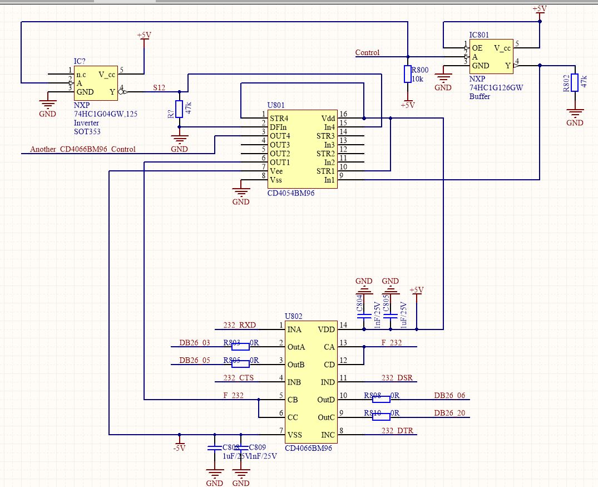The height and width of the screenshot is (487, 598).
Task: Select resistor R800 10k
Action: click(407, 75)
